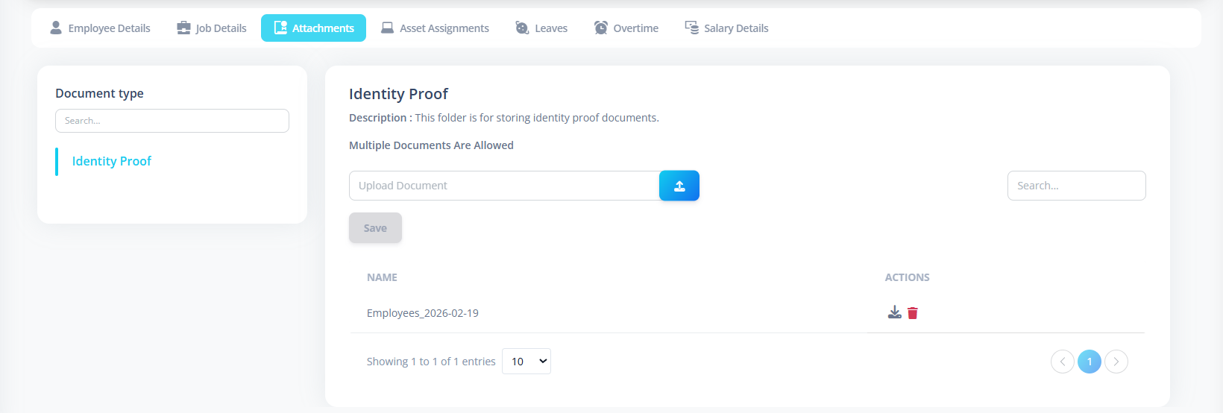
Task: Go to the Asset Assignments tab
Action: tap(436, 28)
